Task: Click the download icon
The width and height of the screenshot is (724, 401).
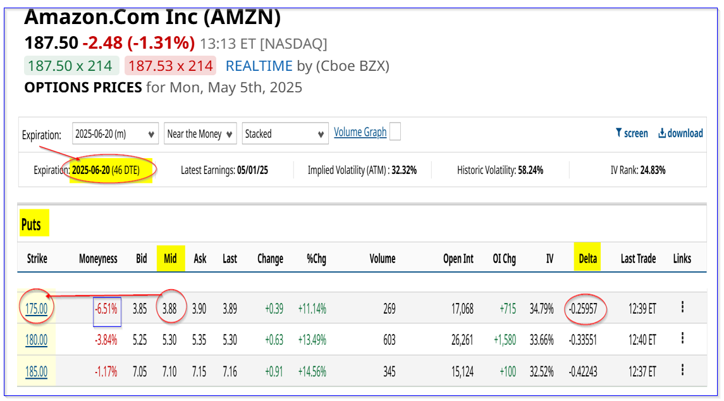Action: 662,133
